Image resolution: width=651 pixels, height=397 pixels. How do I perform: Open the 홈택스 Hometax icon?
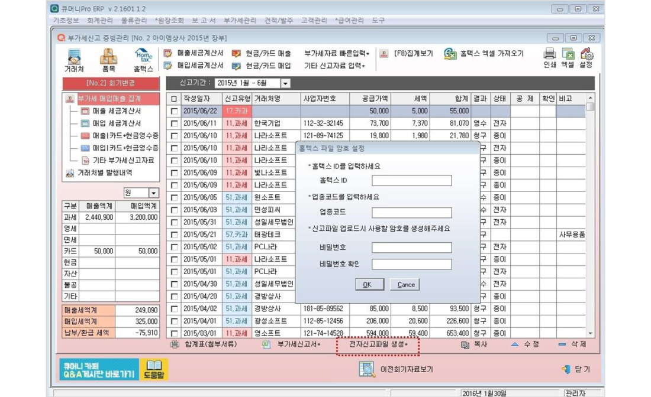[143, 60]
